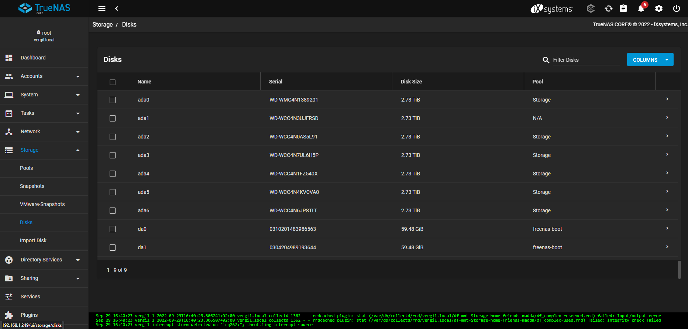
Task: Click the disks table vertical scrollbar
Action: coord(680,270)
